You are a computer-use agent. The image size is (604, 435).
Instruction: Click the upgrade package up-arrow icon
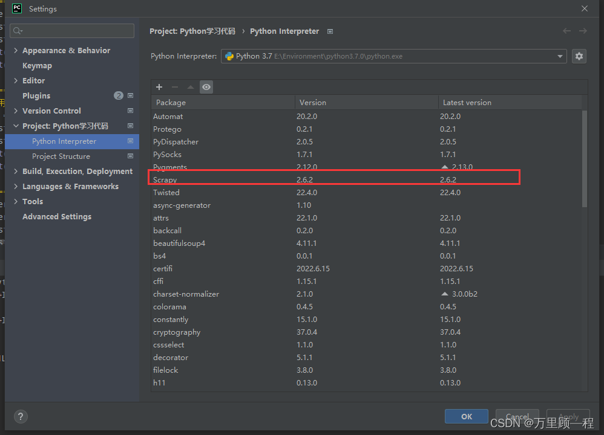[190, 87]
